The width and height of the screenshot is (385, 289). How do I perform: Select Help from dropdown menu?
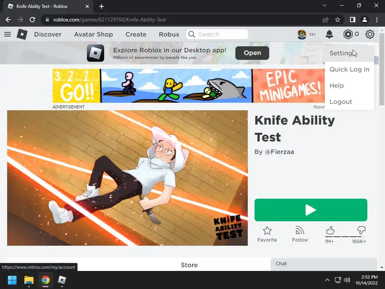tap(349, 86)
